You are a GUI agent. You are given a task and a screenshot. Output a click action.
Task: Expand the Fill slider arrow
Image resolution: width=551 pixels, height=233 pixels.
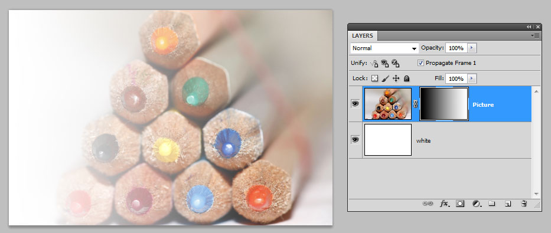click(x=472, y=78)
